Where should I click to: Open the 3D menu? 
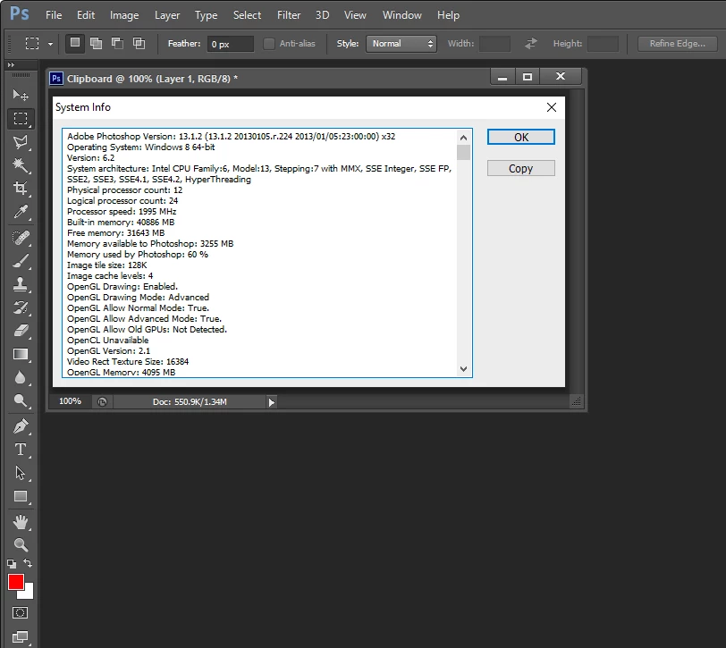[322, 15]
